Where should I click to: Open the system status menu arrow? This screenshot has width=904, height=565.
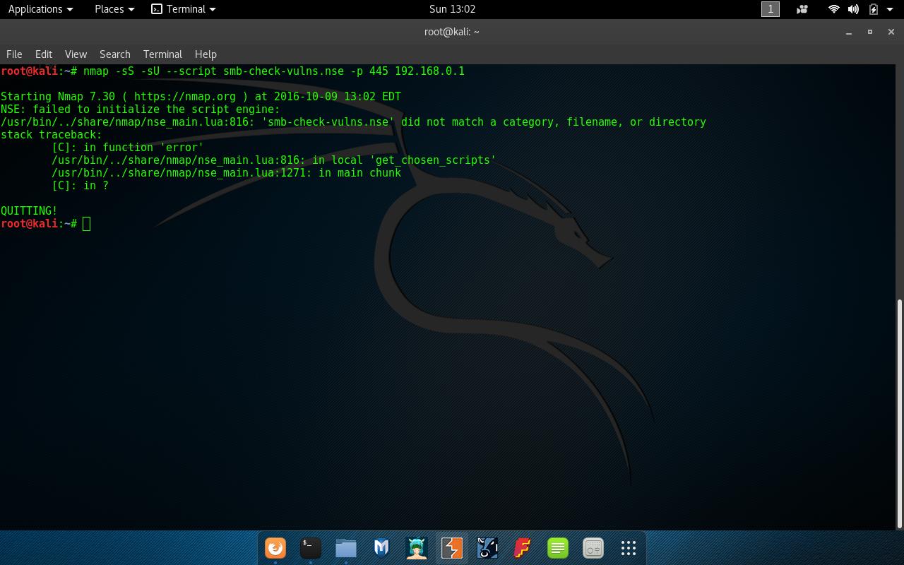[890, 9]
